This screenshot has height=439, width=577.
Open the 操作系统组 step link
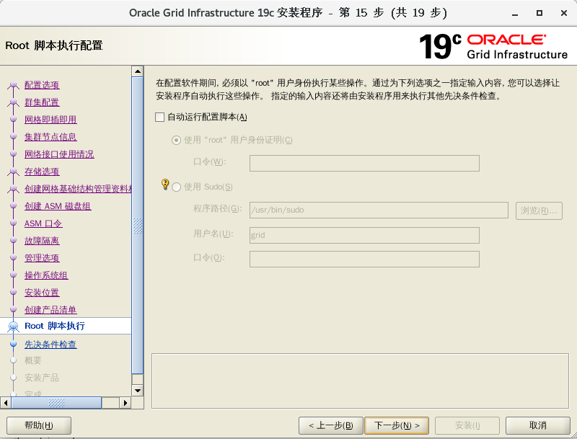pos(46,275)
